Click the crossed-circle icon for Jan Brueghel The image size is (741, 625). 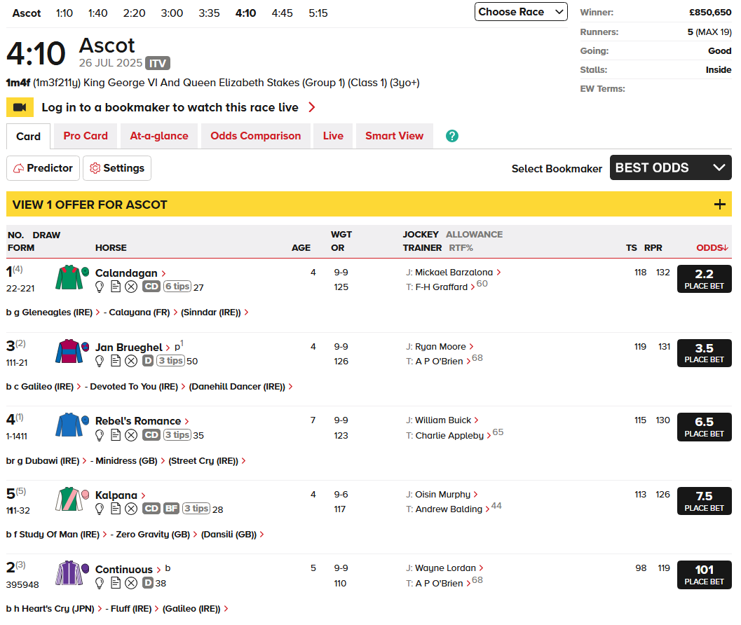click(131, 361)
